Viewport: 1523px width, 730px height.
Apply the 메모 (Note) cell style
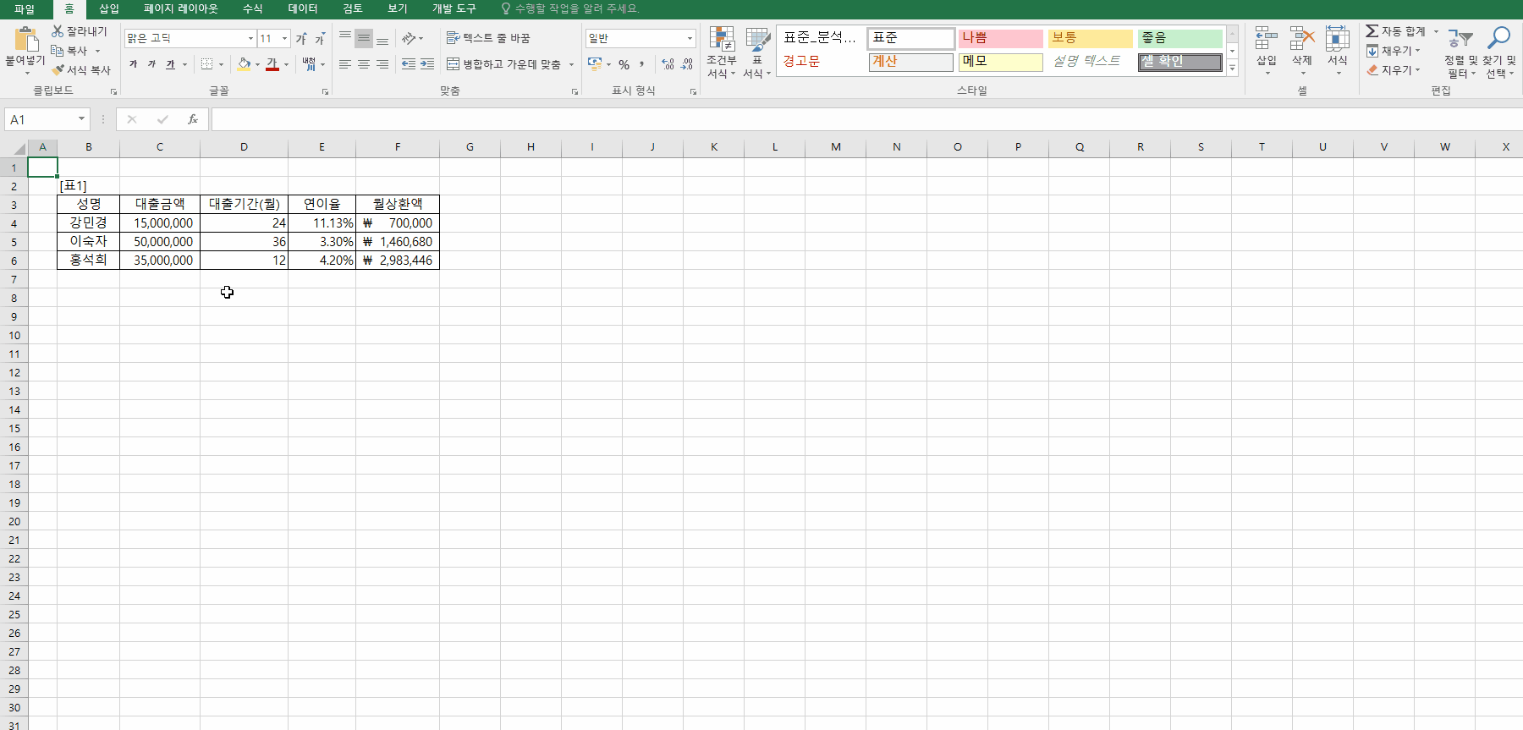point(1000,62)
